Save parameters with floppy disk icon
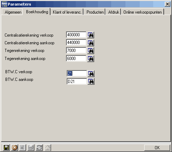Image resolution: width=172 pixels, height=152 pixels. (6, 147)
